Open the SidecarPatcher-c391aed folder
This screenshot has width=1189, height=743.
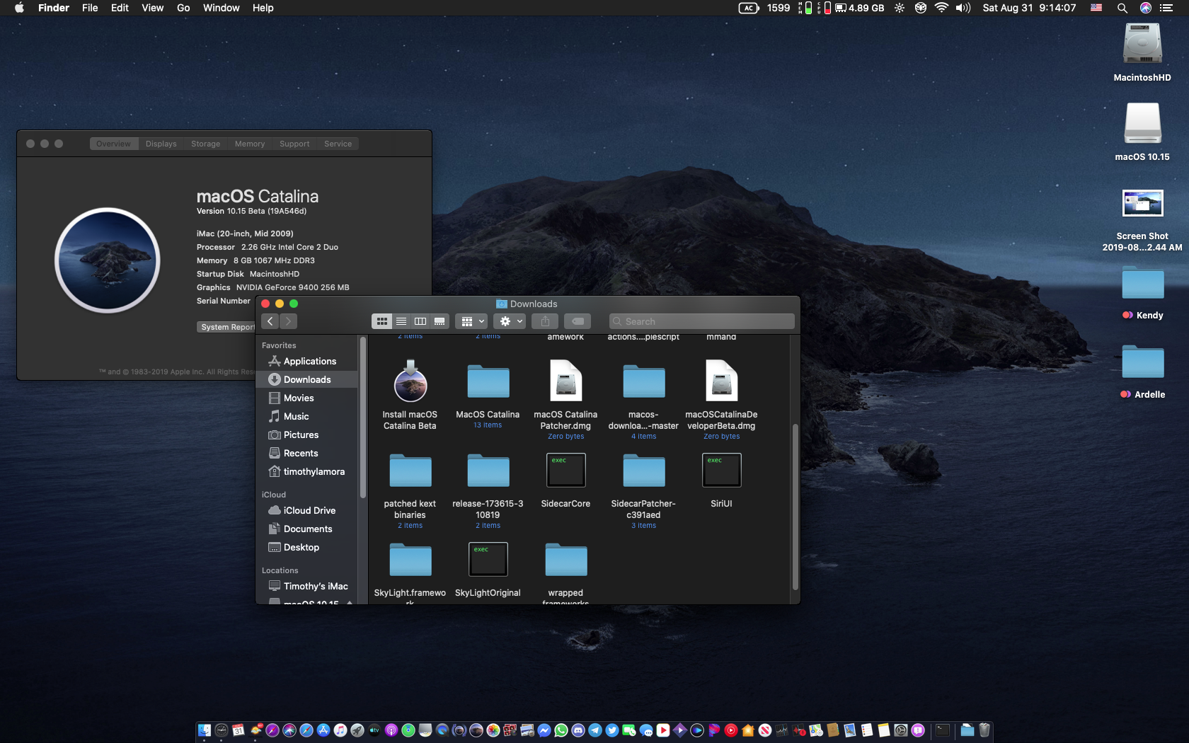click(643, 471)
